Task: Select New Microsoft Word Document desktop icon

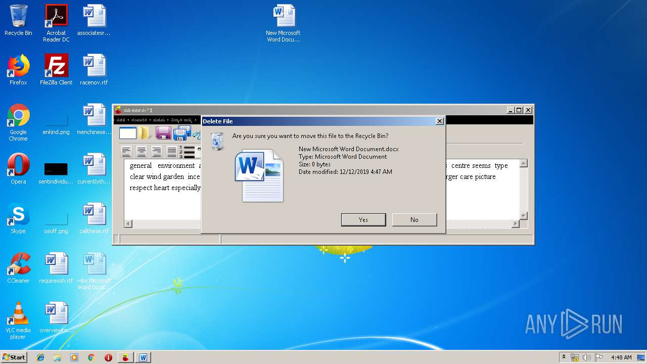Action: click(284, 23)
